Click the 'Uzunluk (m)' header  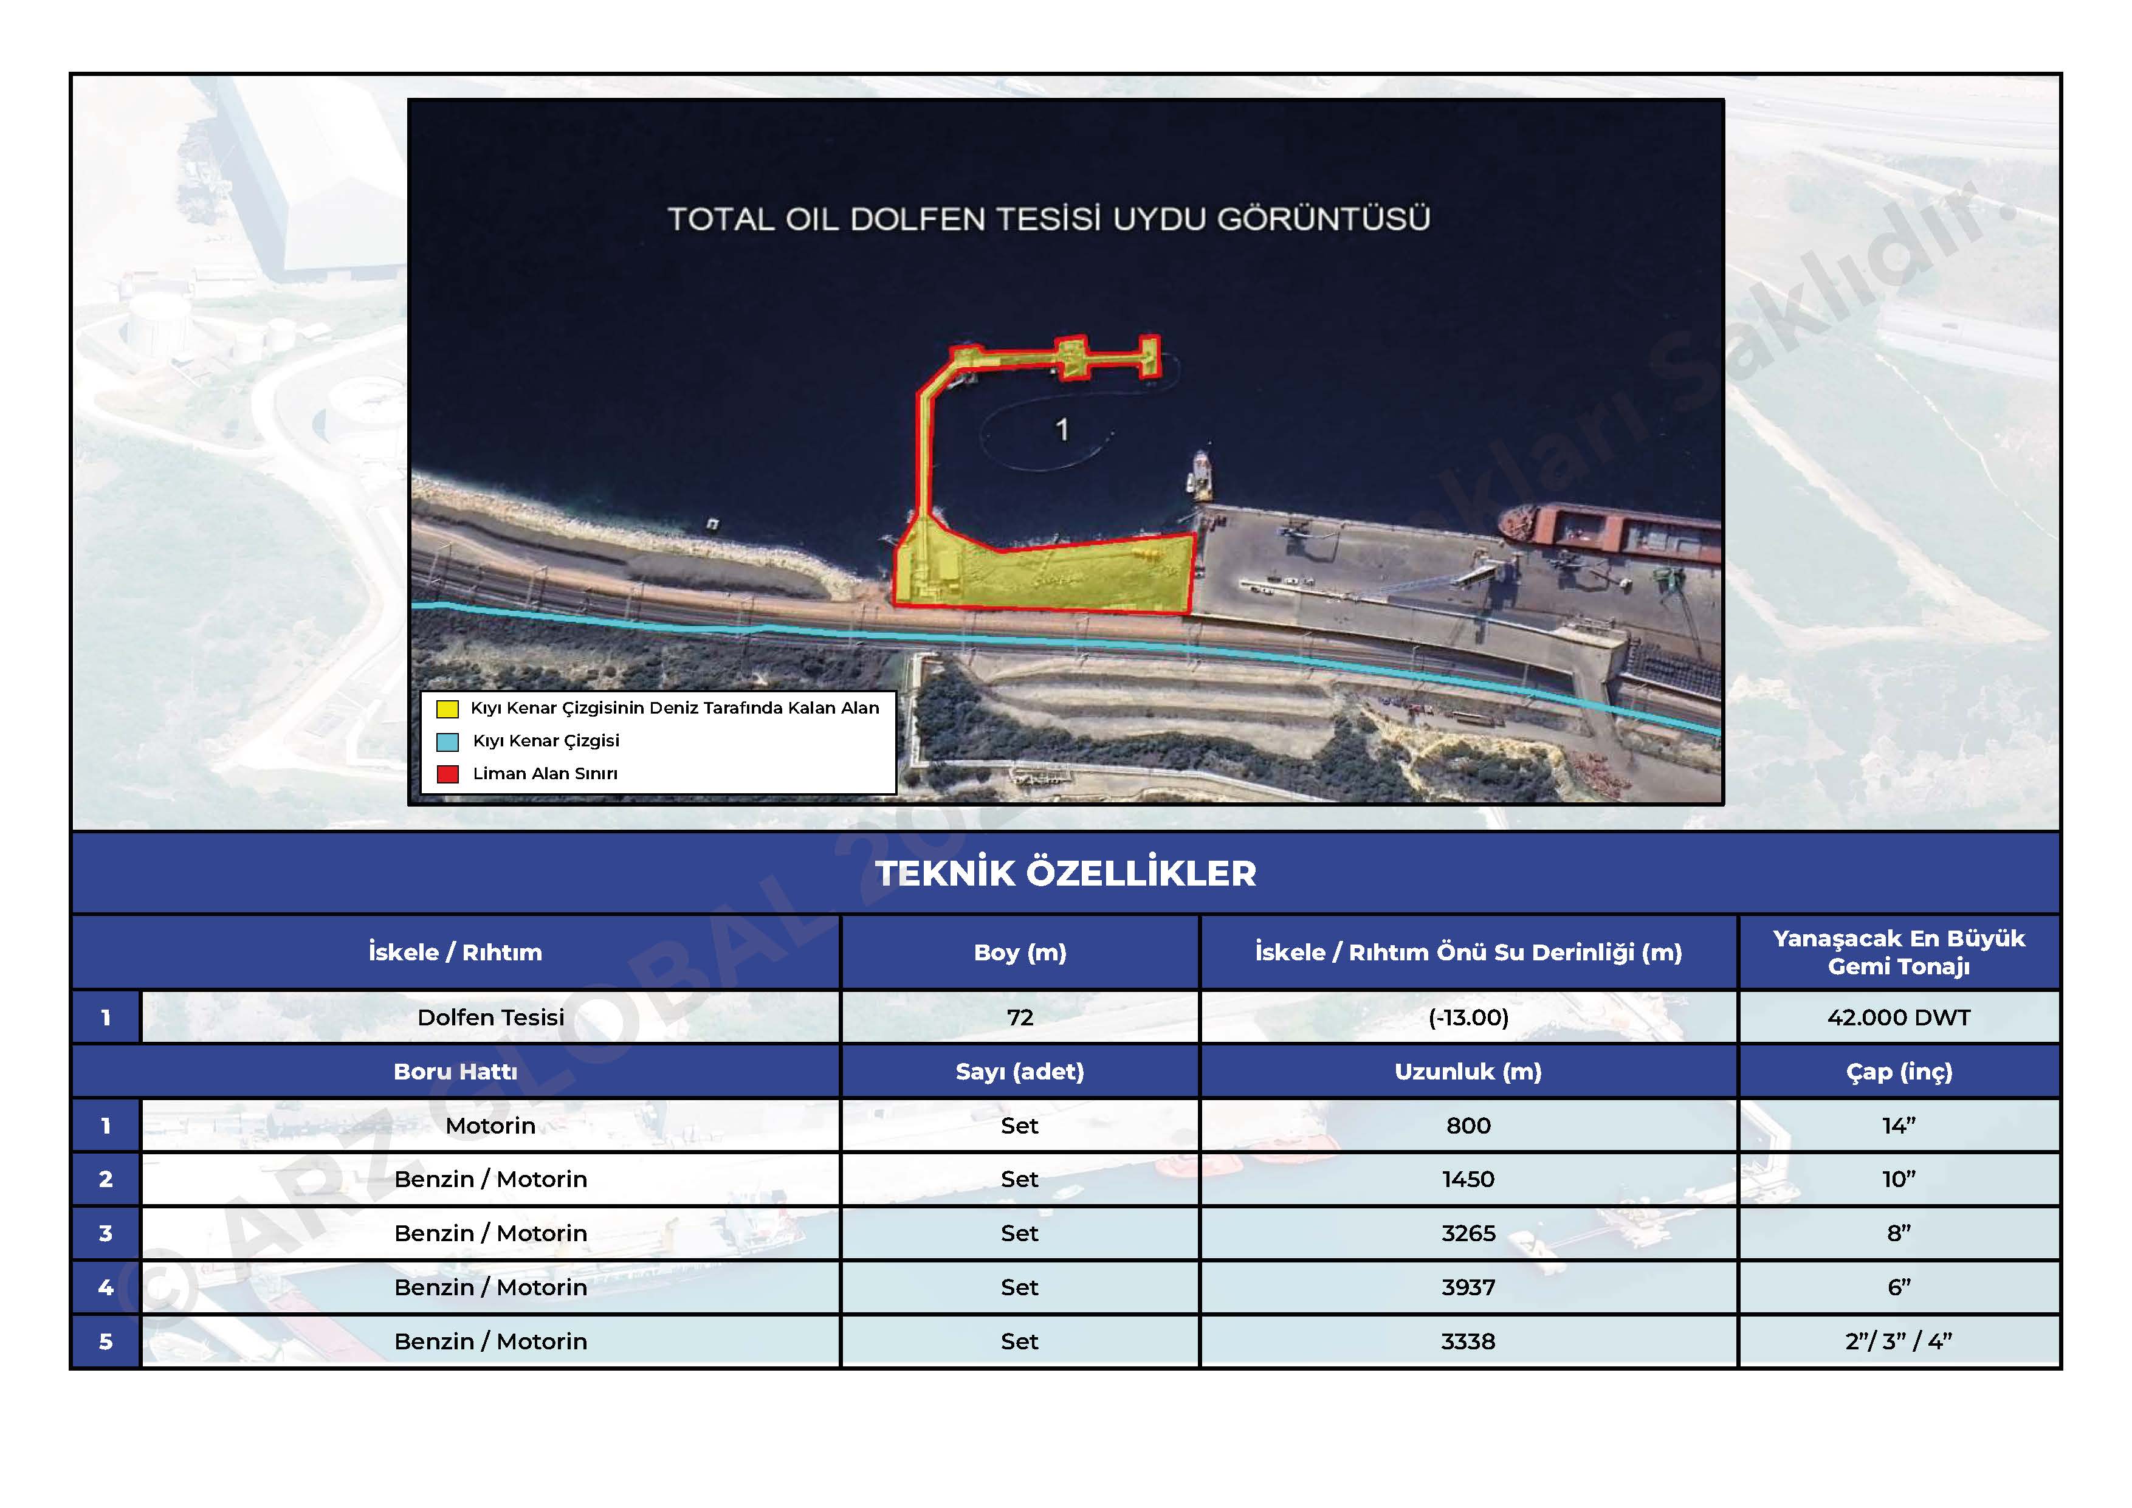pyautogui.click(x=1468, y=1072)
